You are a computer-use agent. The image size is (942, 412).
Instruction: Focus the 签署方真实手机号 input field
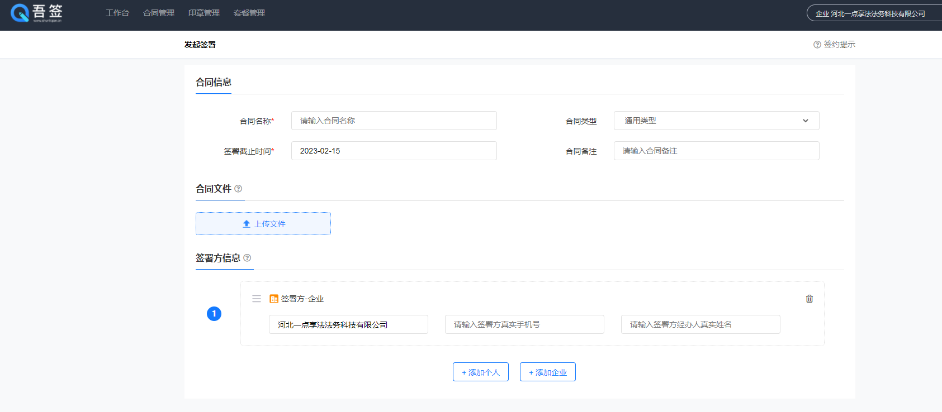coord(524,324)
